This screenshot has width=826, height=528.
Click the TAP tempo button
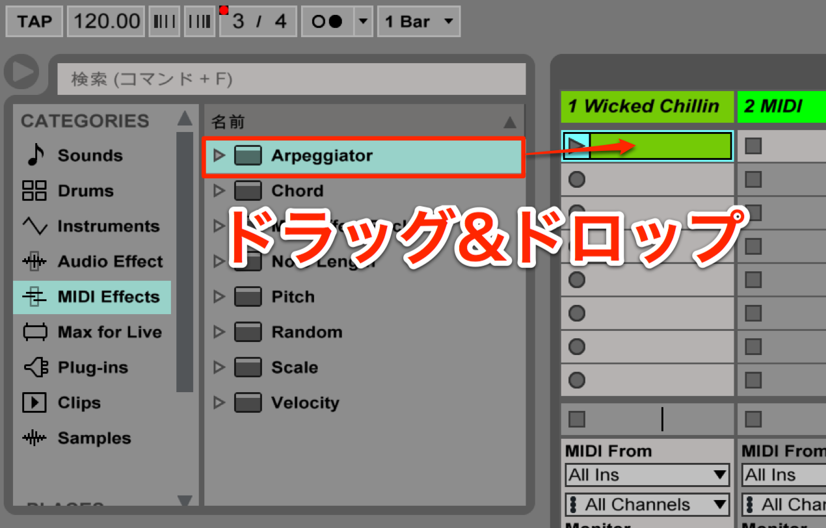34,21
